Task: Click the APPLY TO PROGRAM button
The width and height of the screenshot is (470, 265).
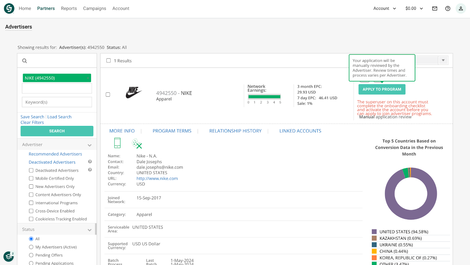Action: pyautogui.click(x=382, y=89)
